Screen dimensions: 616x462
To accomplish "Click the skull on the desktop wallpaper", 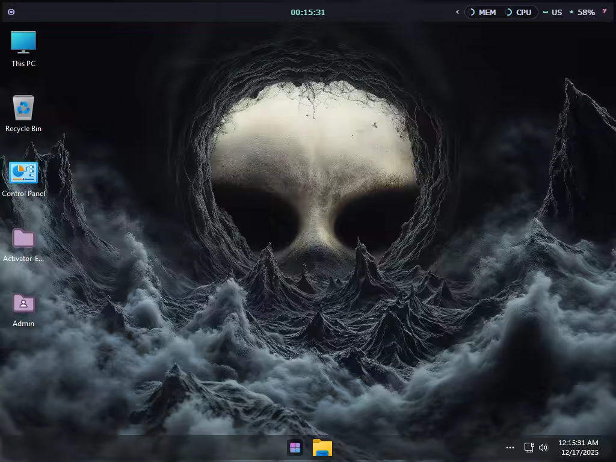I will pyautogui.click(x=313, y=174).
